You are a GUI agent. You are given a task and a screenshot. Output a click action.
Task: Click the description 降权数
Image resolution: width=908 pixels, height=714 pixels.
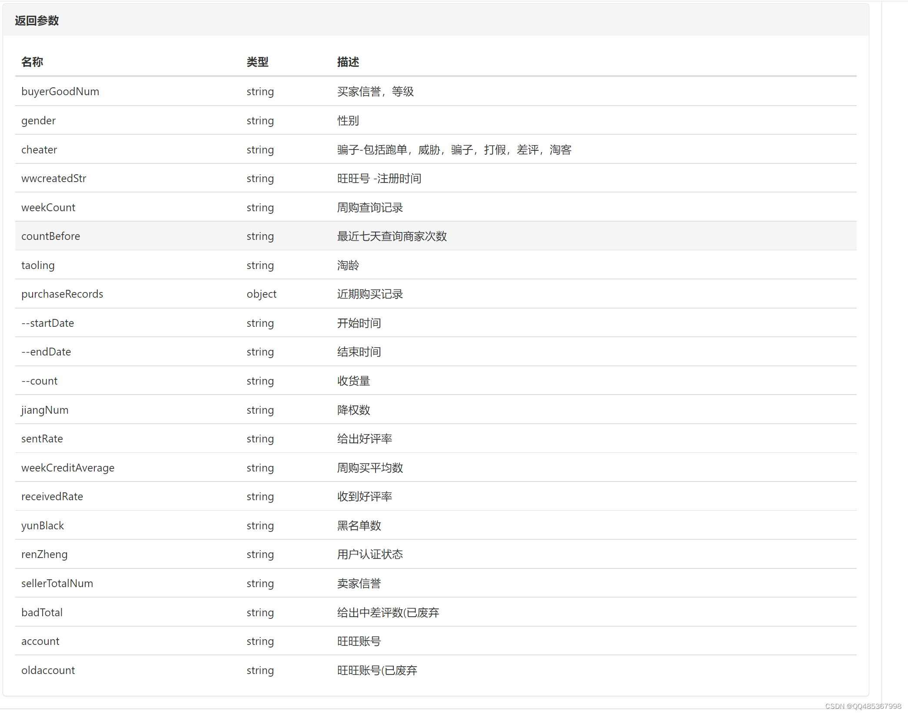[353, 410]
